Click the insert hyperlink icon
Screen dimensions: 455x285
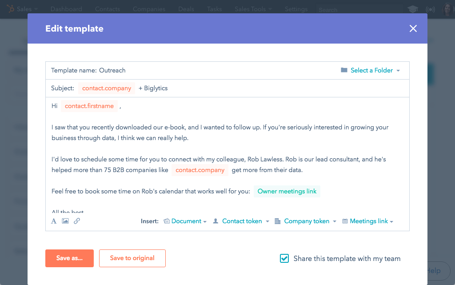pyautogui.click(x=76, y=221)
